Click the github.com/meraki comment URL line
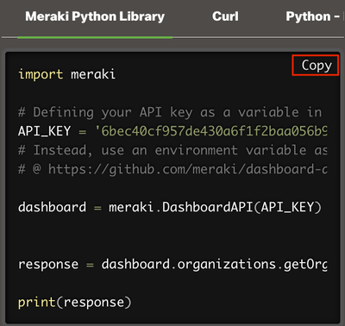 172,169
